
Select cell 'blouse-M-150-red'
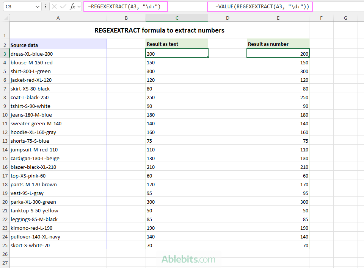(x=58, y=62)
